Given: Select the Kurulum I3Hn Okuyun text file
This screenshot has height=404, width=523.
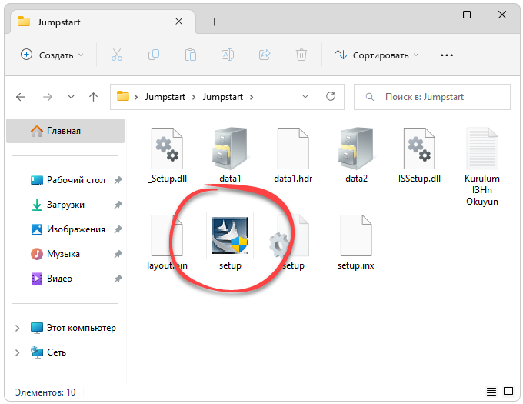Looking at the screenshot, I should (482, 167).
